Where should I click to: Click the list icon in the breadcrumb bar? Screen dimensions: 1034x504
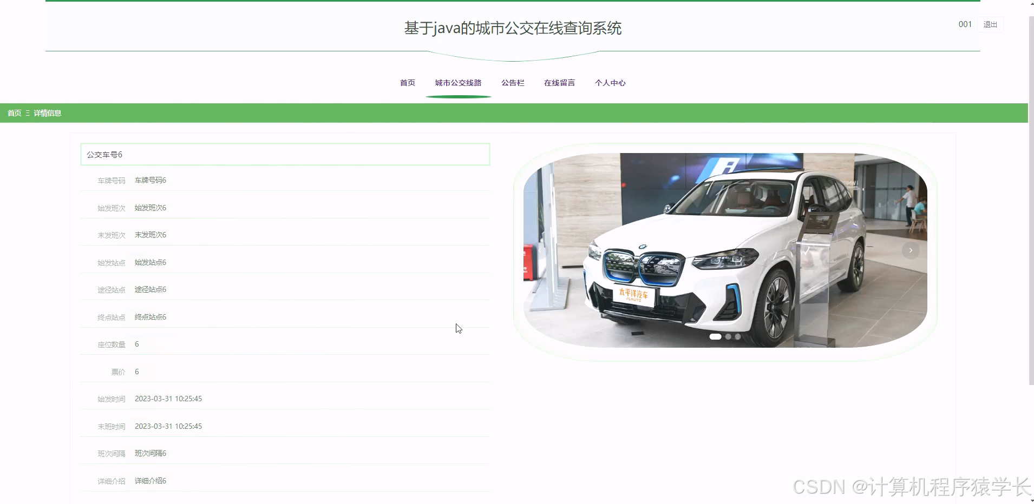point(27,113)
